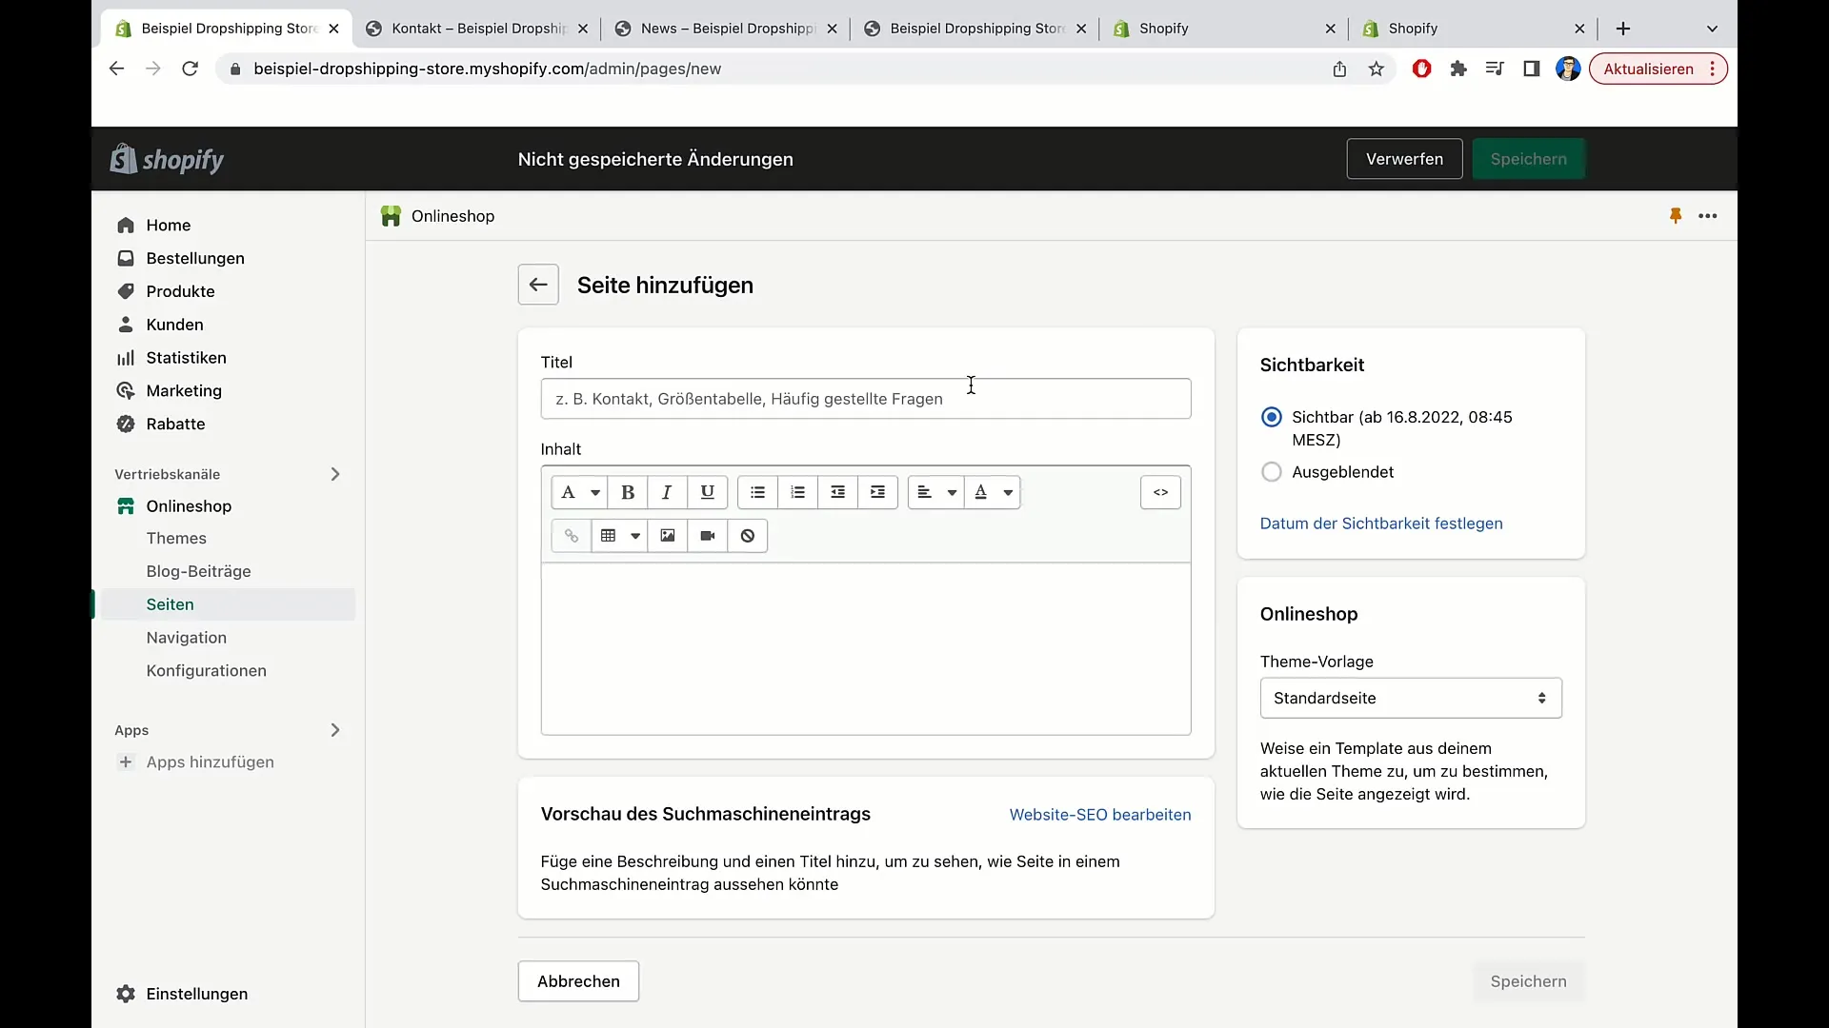Open the insert table dropdown
1829x1028 pixels.
619,536
